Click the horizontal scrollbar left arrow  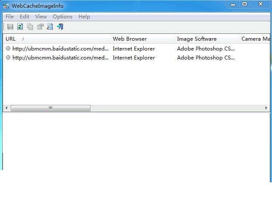tap(6, 108)
